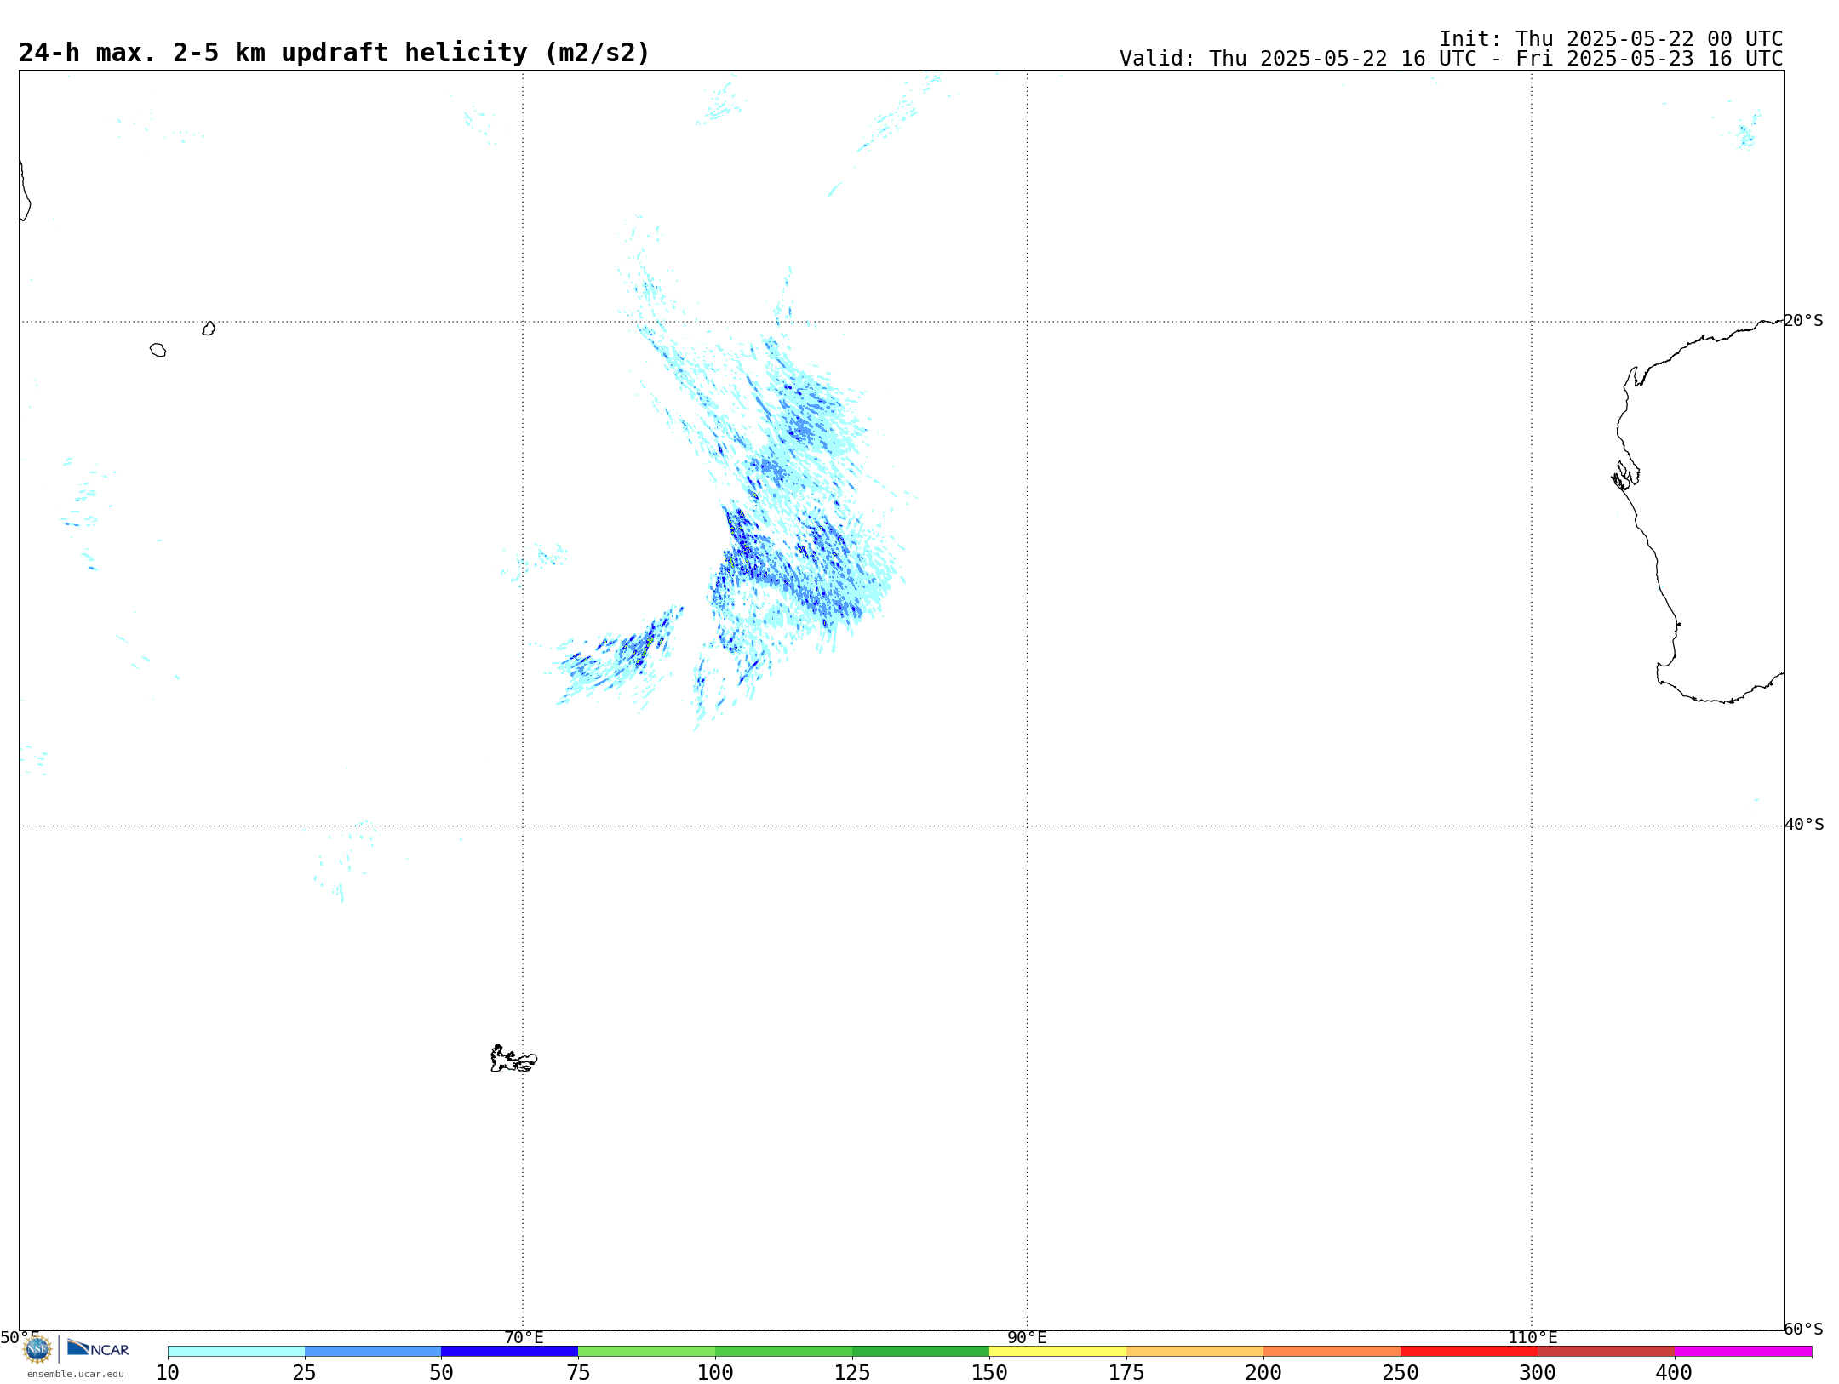Image resolution: width=1839 pixels, height=1384 pixels.
Task: Click the light green 75-100 colorbar segment
Action: [x=647, y=1352]
